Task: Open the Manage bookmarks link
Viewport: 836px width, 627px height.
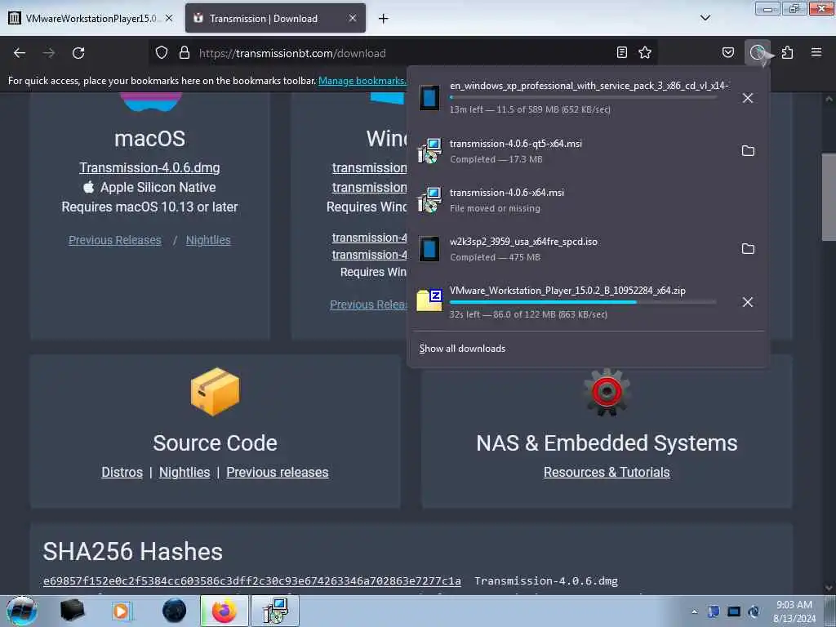Action: pos(362,81)
